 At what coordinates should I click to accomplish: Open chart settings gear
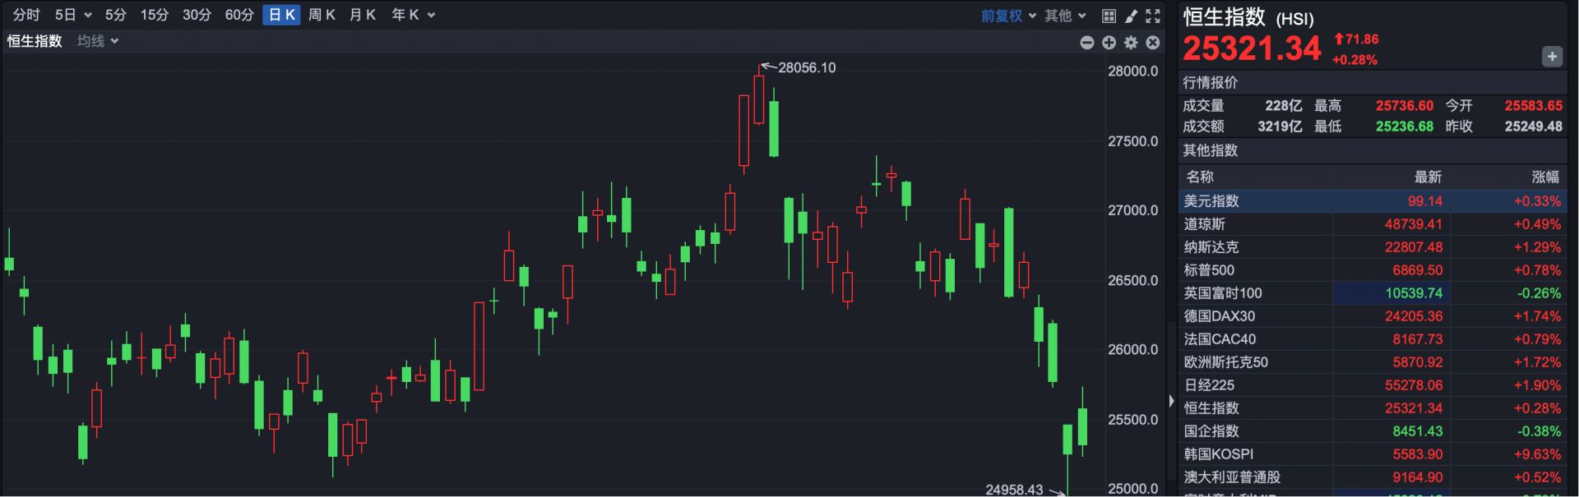(1131, 43)
